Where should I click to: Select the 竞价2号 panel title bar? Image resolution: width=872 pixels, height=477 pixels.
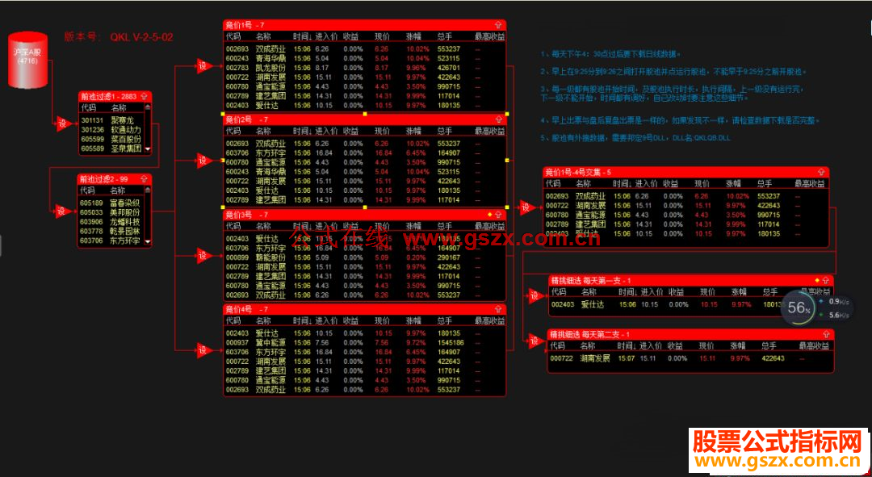pos(365,119)
